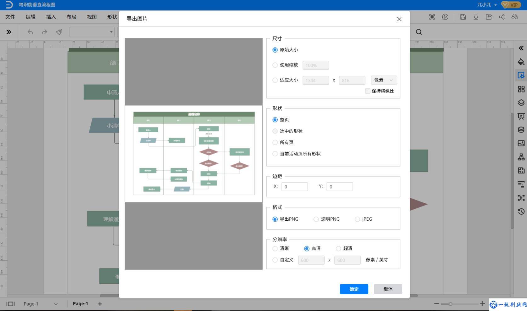The image size is (527, 311).
Task: Close the 导出图片 dialog
Action: [x=399, y=19]
